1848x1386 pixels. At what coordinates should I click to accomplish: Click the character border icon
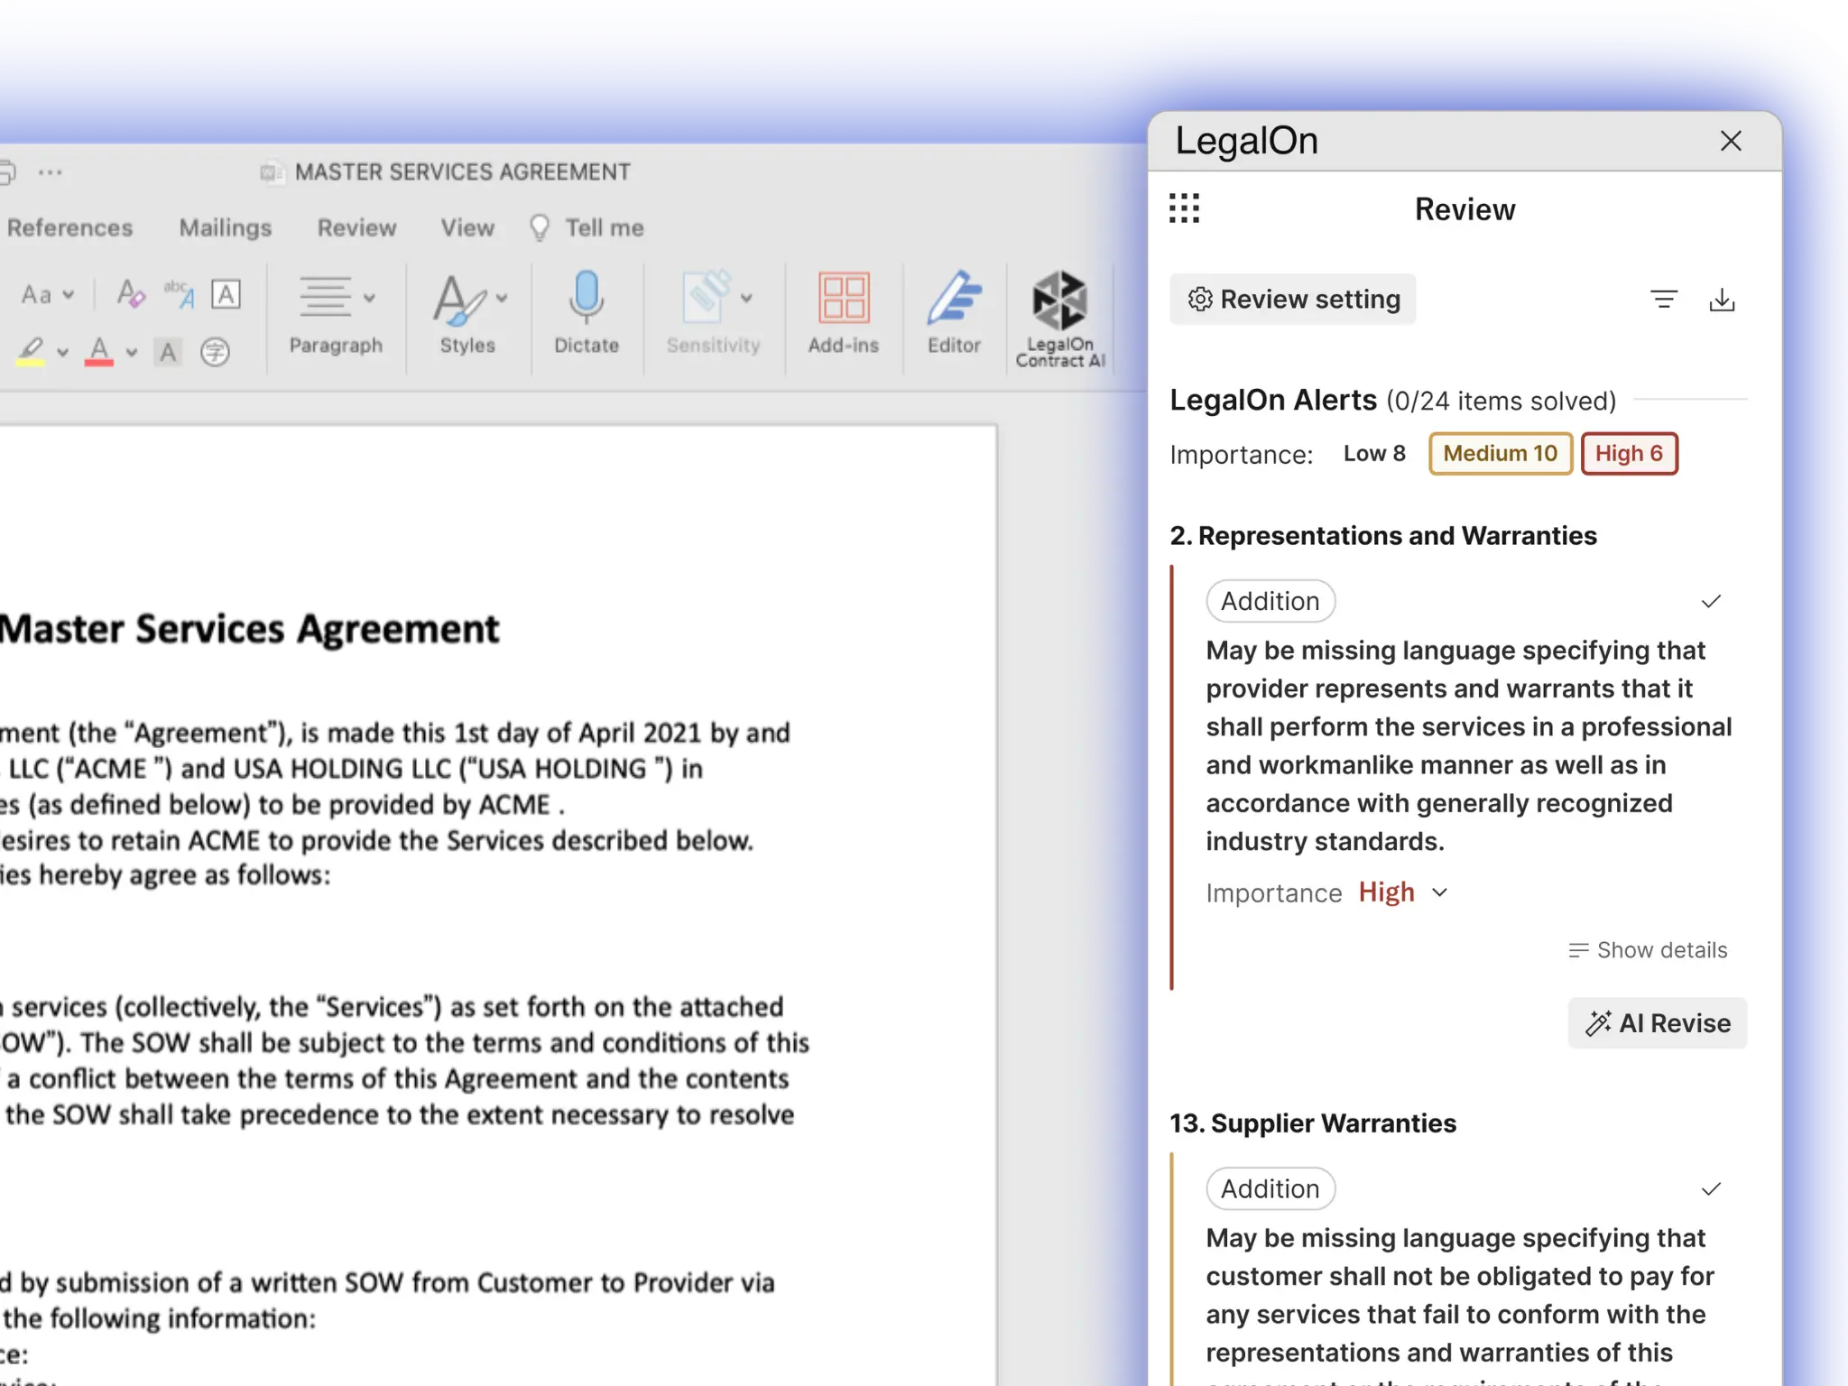click(x=226, y=294)
